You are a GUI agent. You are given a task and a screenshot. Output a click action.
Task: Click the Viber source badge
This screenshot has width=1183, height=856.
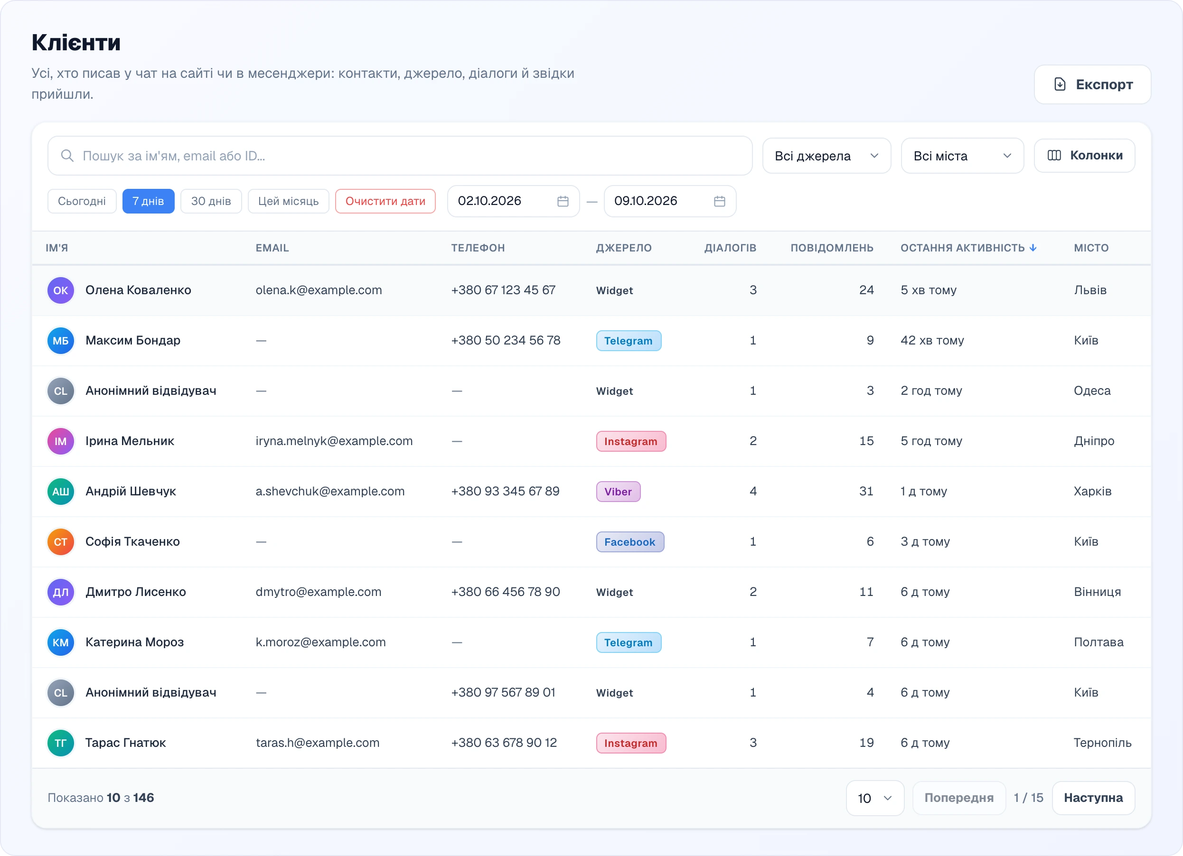(618, 492)
